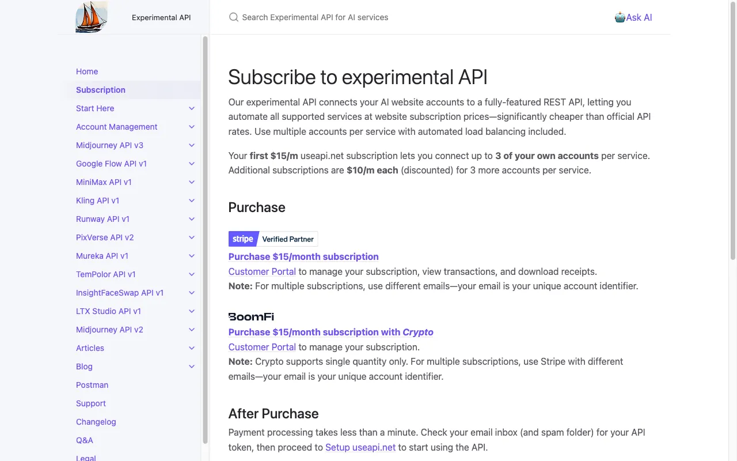Open the Ask AI assistant
Image resolution: width=737 pixels, height=461 pixels.
(x=633, y=17)
